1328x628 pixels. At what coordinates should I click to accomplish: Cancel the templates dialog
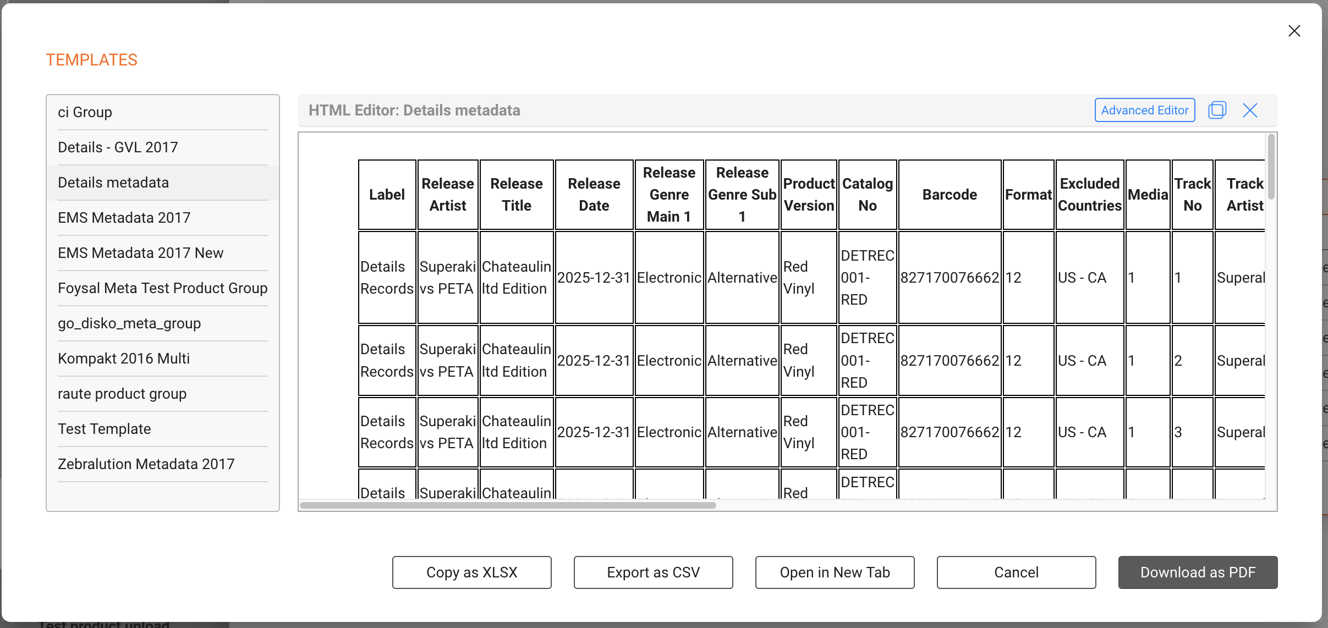1016,572
